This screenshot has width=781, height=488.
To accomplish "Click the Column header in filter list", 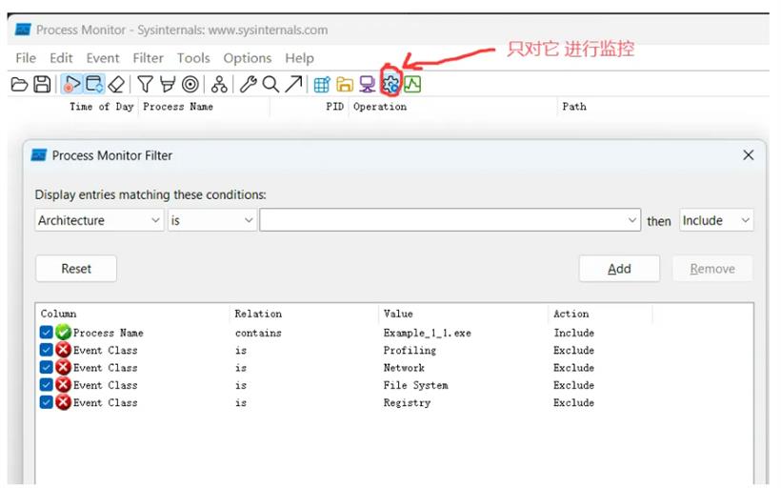I will [58, 314].
